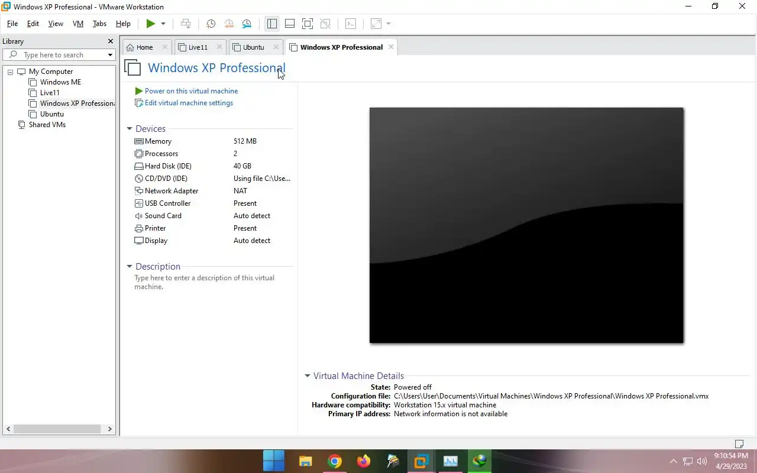Open the Edit menu

[33, 24]
